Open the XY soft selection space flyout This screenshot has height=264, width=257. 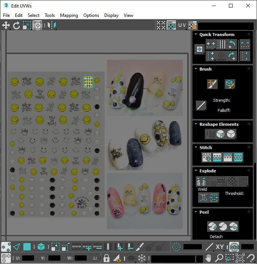click(220, 247)
